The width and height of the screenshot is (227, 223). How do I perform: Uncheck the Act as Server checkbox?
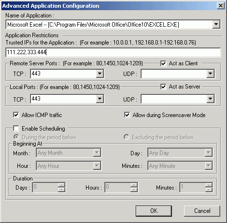click(x=163, y=87)
